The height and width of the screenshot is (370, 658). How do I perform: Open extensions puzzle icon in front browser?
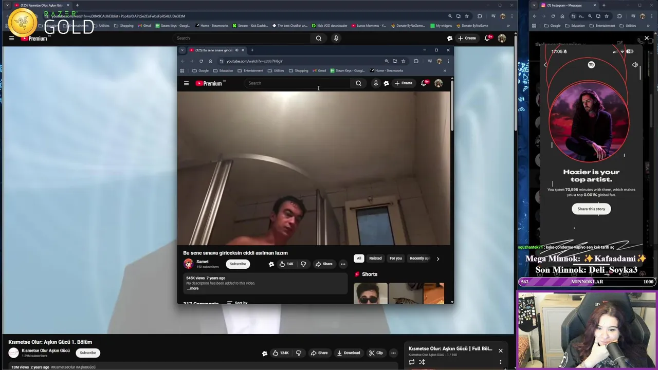[416, 61]
